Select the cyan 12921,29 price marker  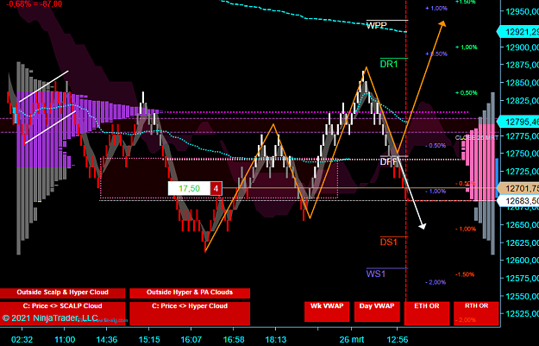pos(517,32)
